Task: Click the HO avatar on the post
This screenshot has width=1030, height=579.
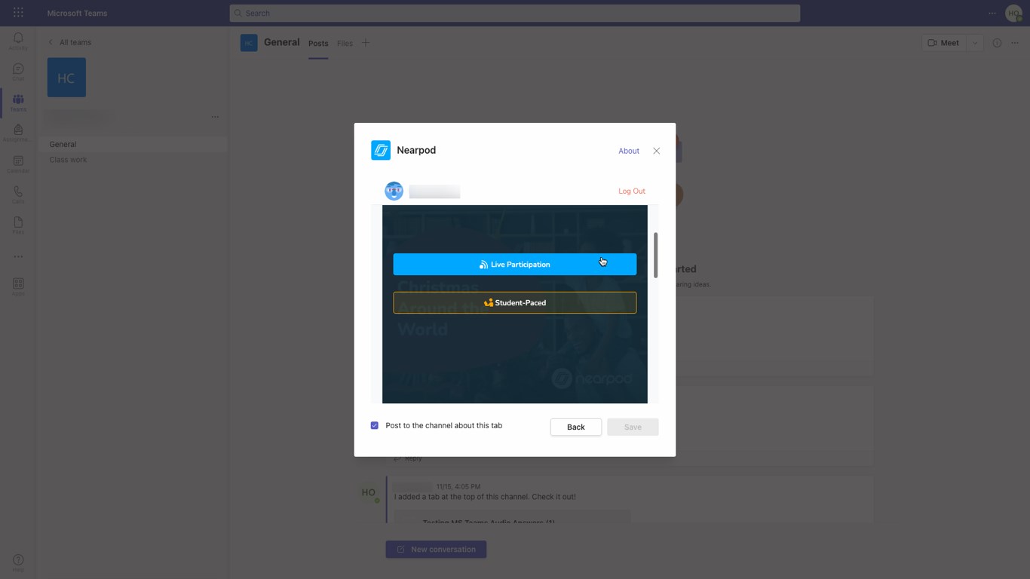Action: [368, 493]
